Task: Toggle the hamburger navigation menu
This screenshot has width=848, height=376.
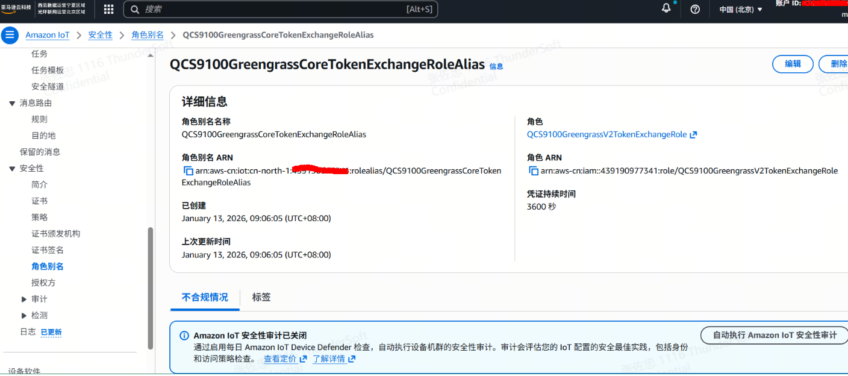Action: [10, 35]
